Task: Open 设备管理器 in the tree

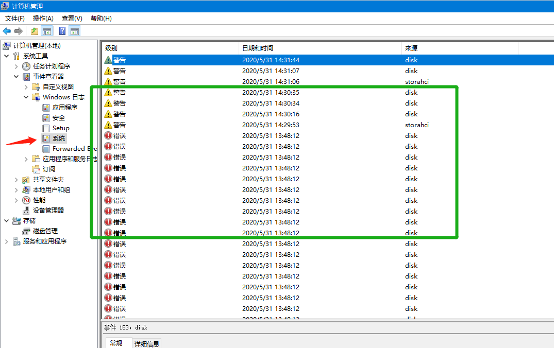Action: (x=48, y=211)
